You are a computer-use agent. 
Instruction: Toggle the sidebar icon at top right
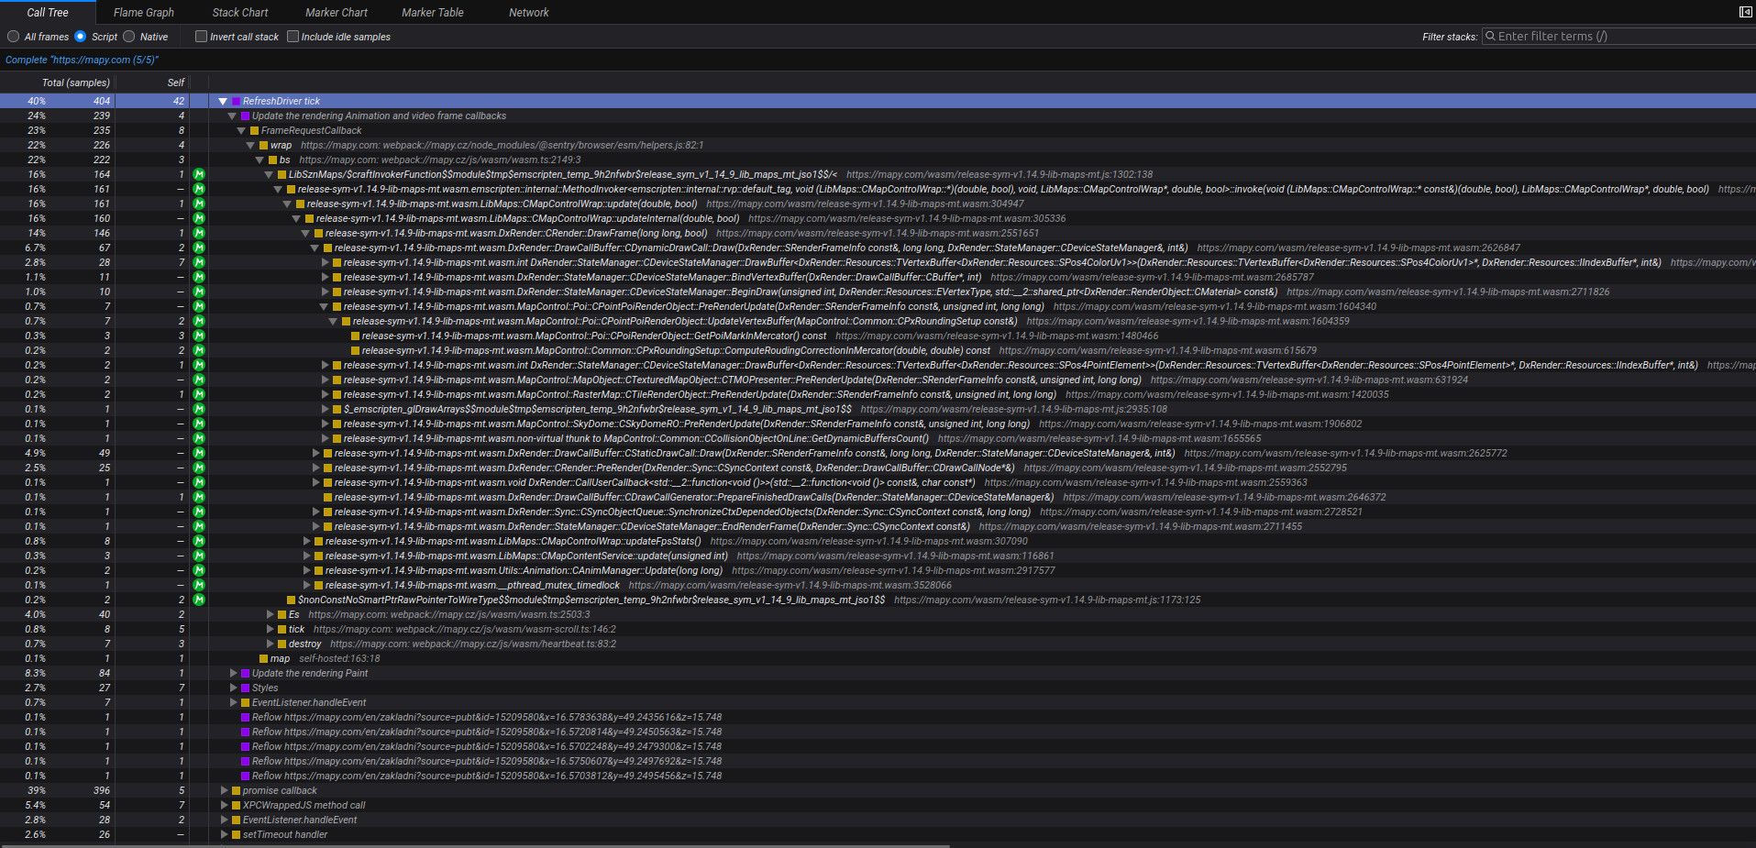tap(1745, 12)
